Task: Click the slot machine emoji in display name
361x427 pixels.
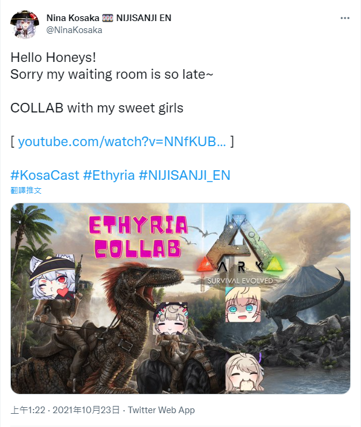Action: 108,18
